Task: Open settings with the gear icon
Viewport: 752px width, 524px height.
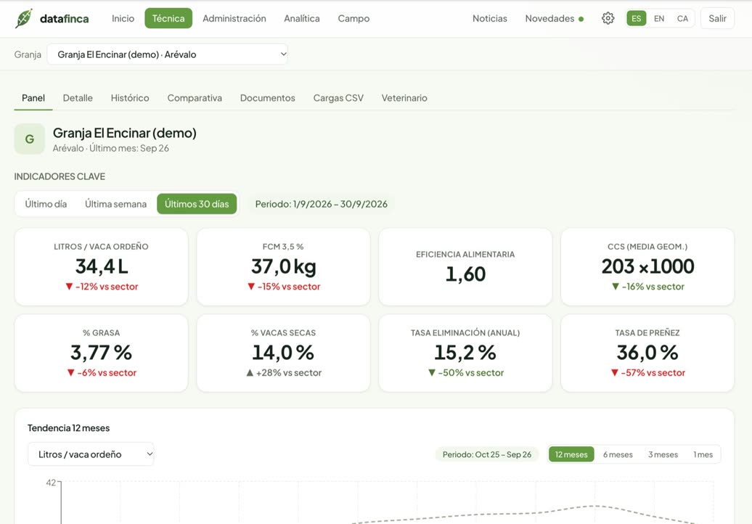Action: coord(608,18)
